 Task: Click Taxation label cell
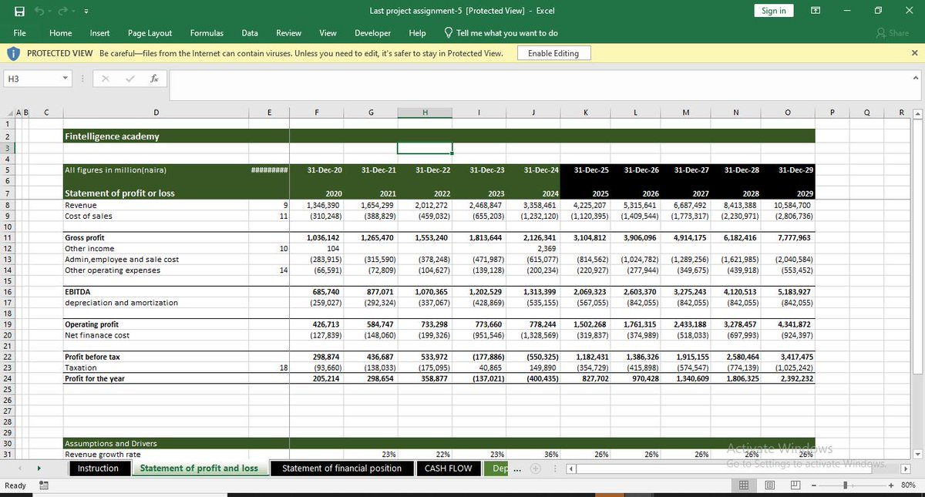point(156,368)
